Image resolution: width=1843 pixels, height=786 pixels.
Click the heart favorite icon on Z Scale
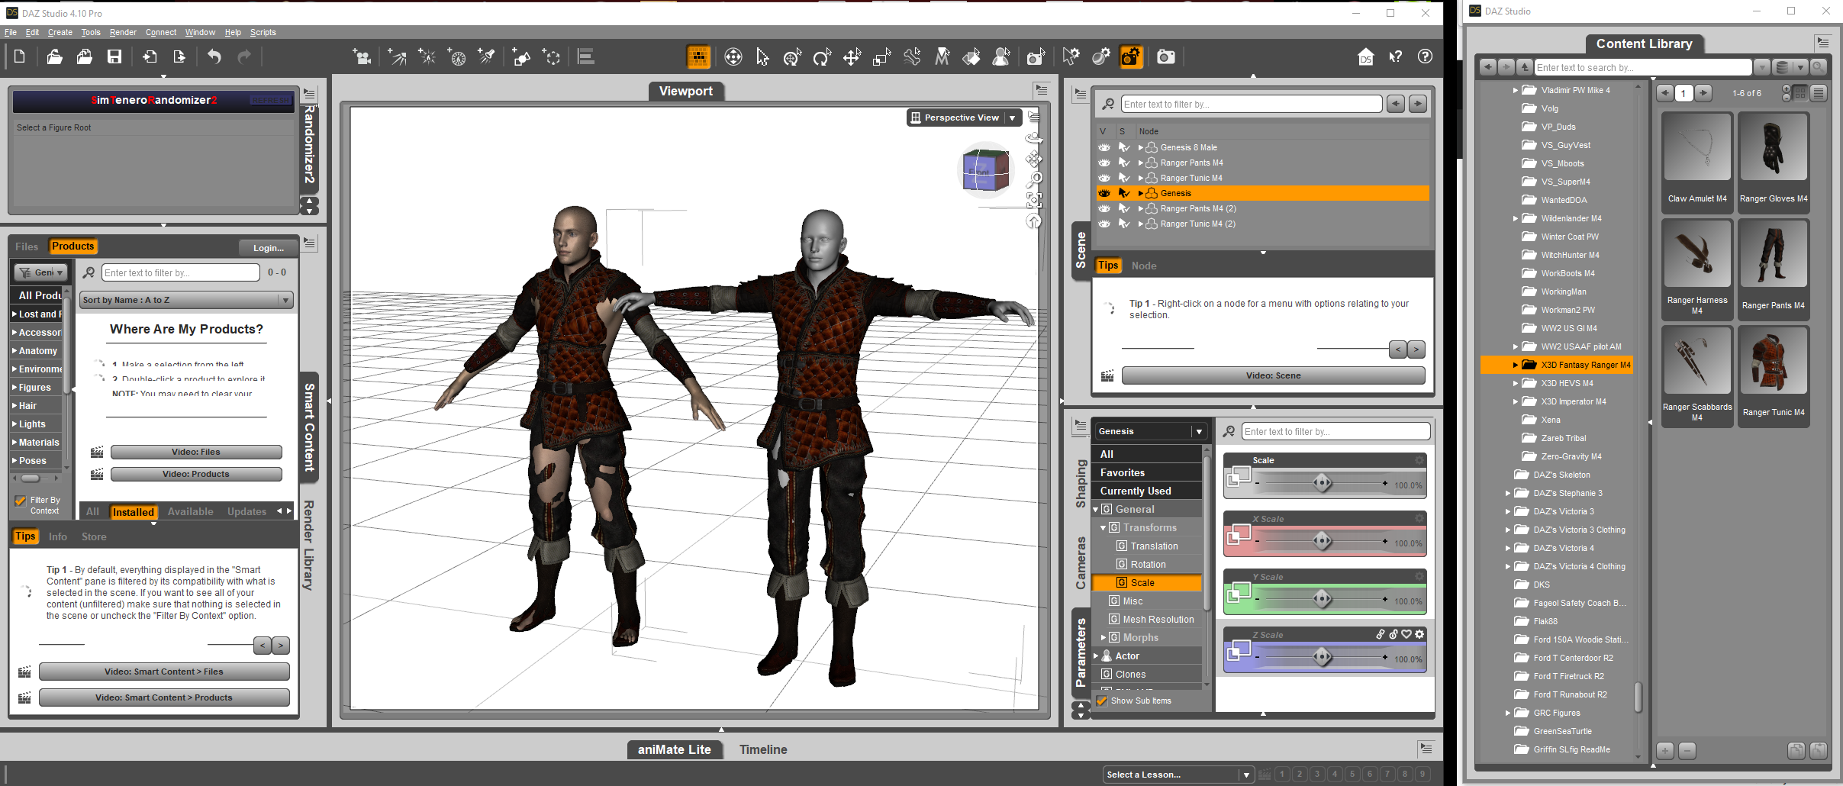(x=1406, y=634)
